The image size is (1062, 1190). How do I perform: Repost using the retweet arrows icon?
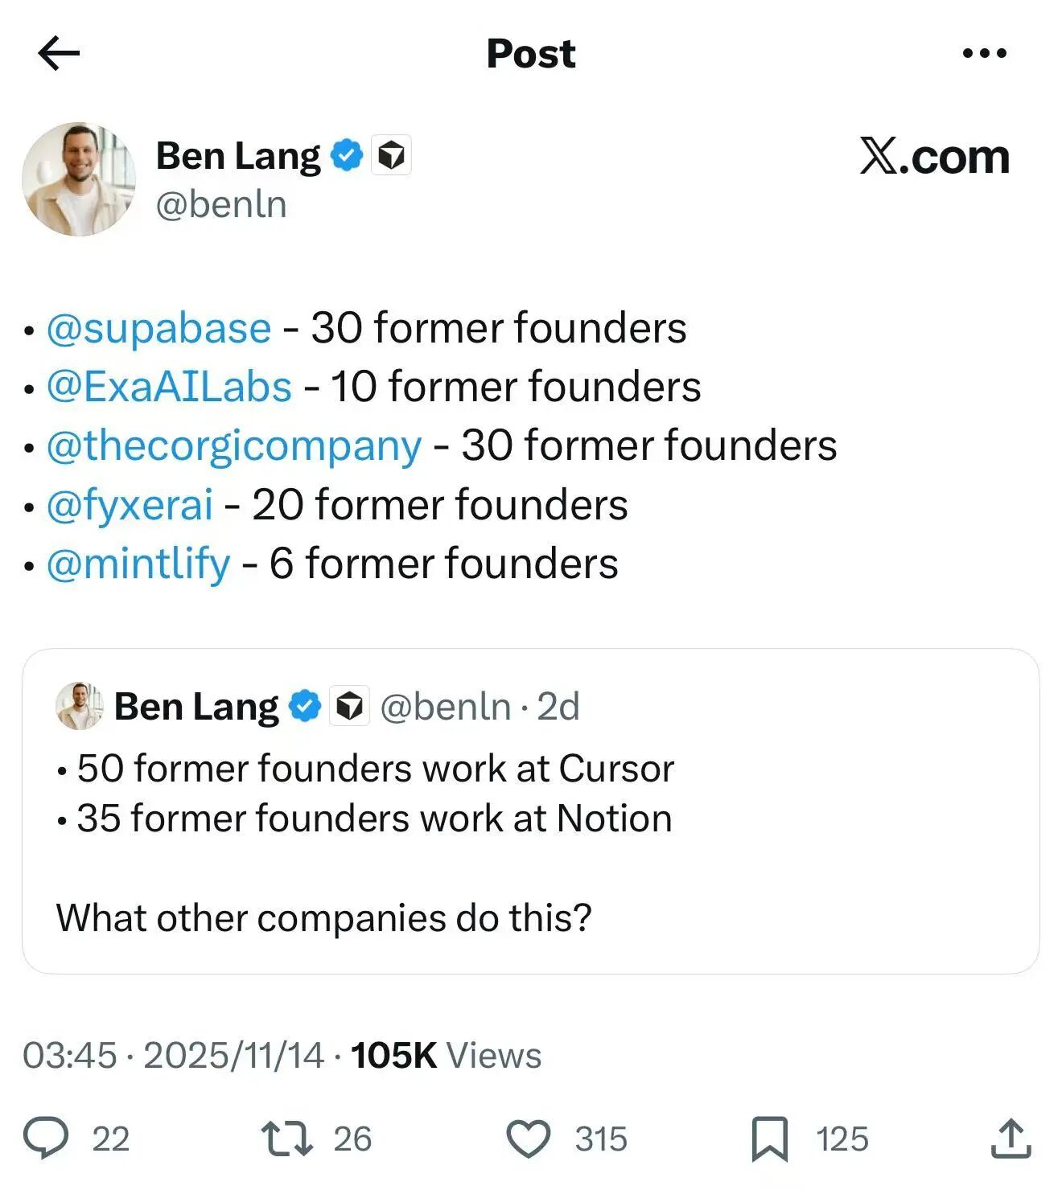click(287, 1139)
